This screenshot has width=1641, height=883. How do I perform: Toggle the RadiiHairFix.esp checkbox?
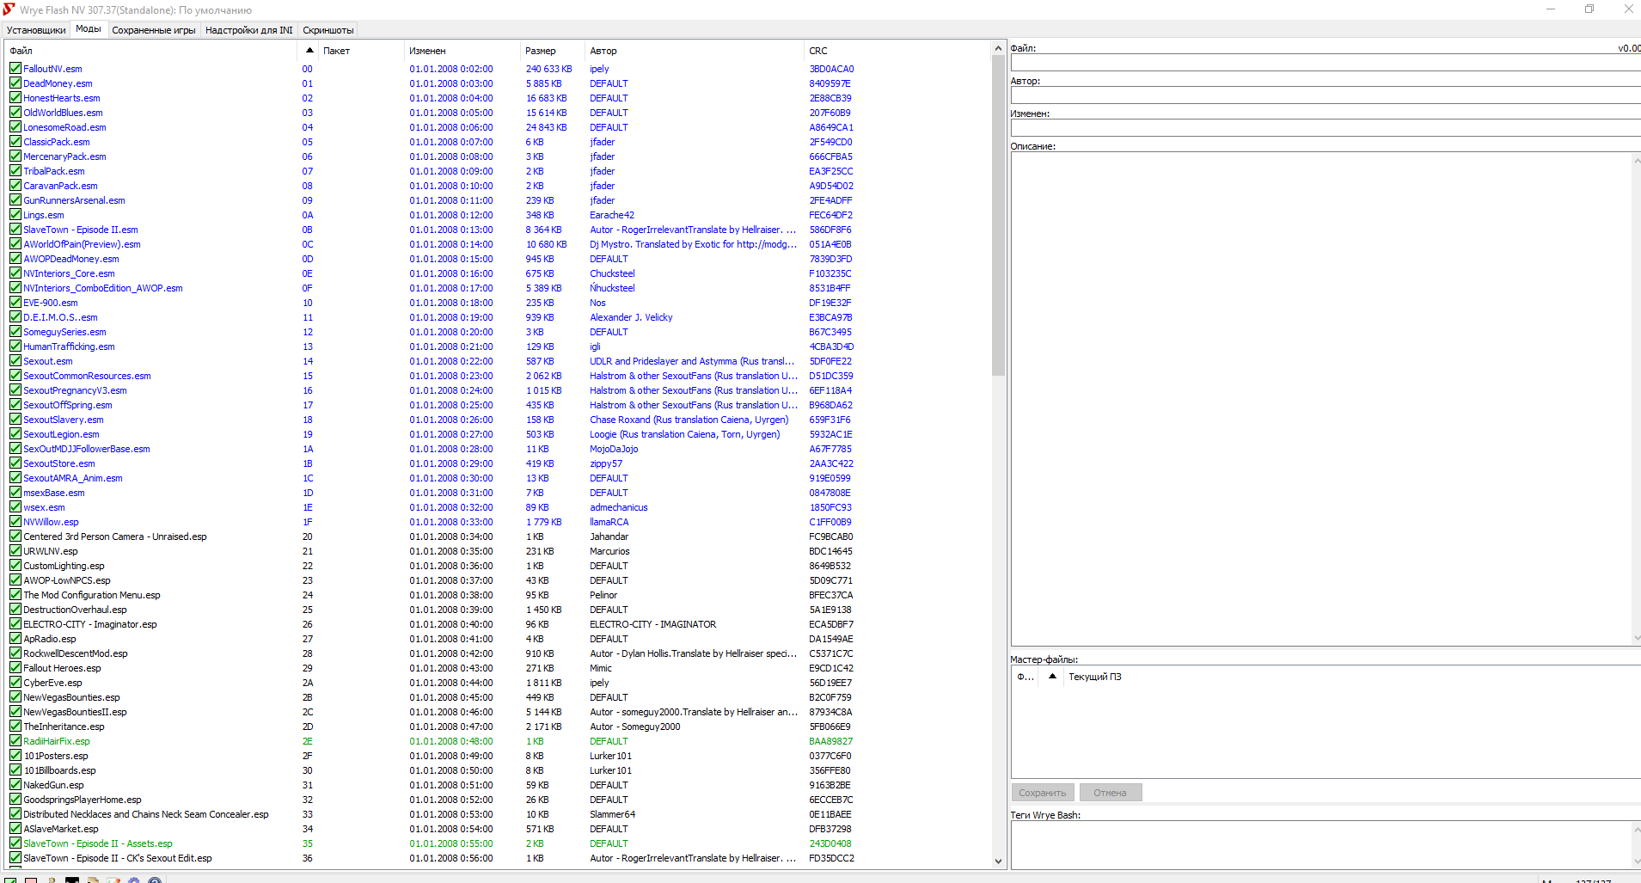click(x=15, y=741)
